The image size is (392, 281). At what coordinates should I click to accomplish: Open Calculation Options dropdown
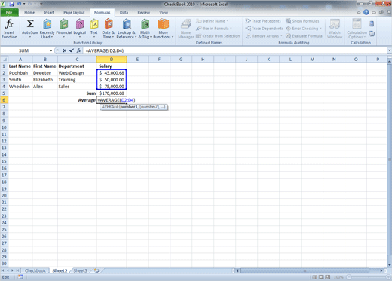pyautogui.click(x=357, y=29)
